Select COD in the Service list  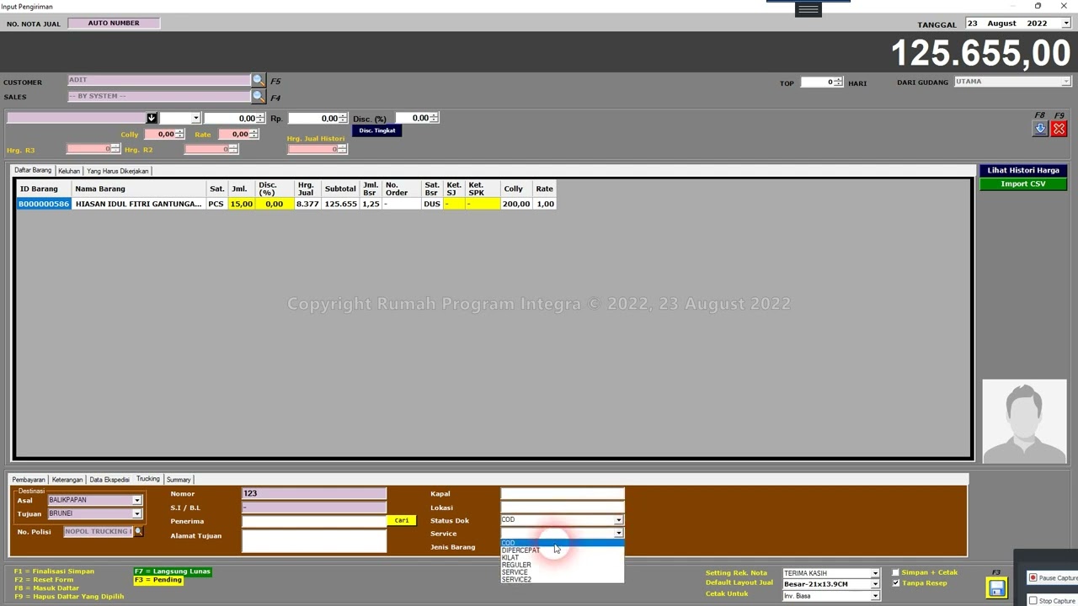[562, 543]
